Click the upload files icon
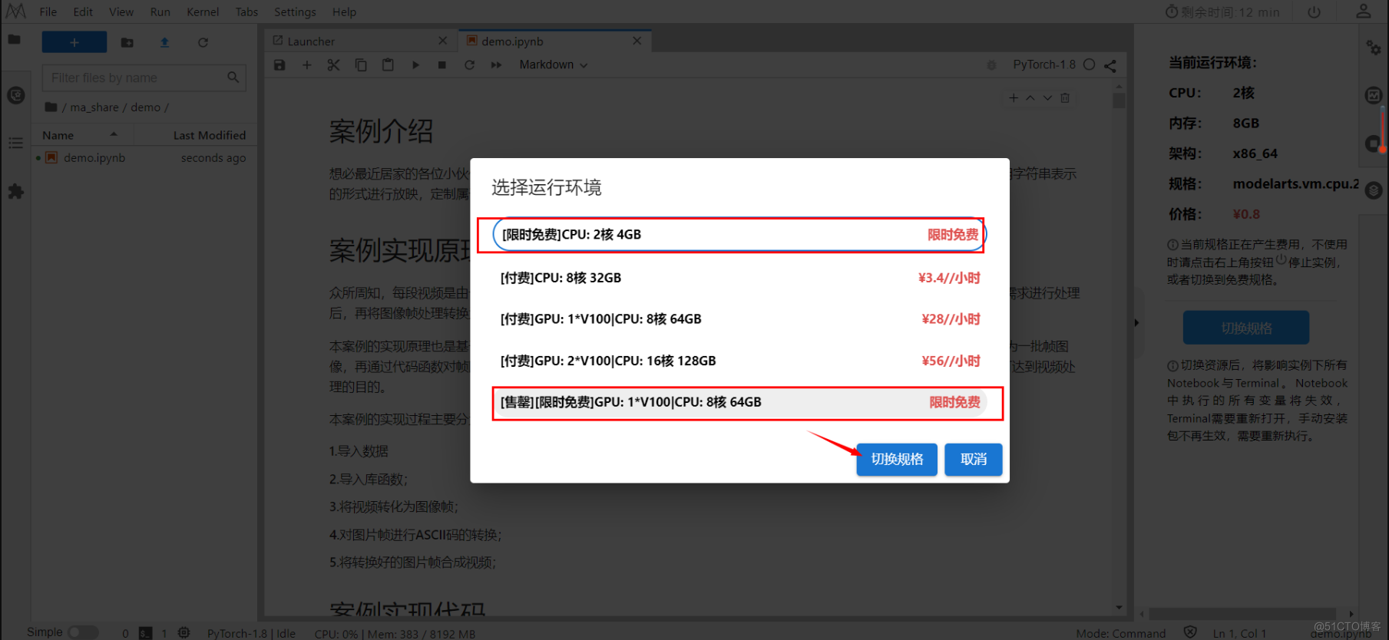The width and height of the screenshot is (1389, 640). (164, 43)
